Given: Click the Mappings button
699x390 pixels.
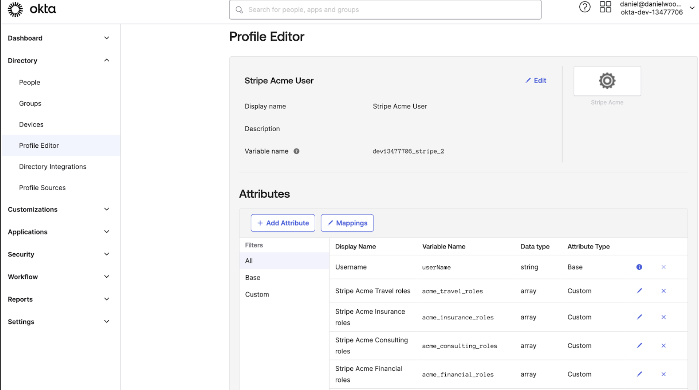Looking at the screenshot, I should point(347,223).
